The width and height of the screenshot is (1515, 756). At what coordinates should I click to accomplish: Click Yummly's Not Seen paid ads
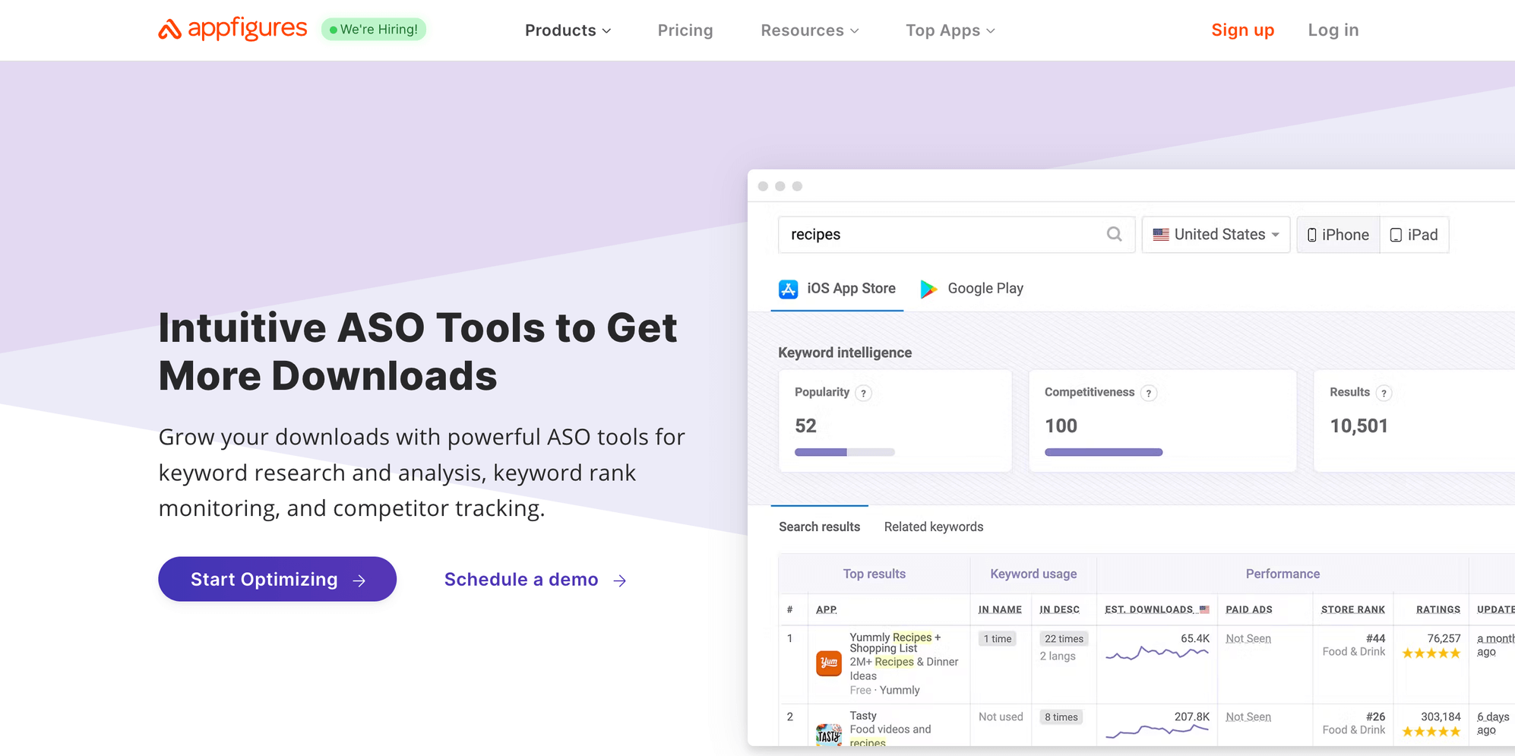tap(1248, 639)
